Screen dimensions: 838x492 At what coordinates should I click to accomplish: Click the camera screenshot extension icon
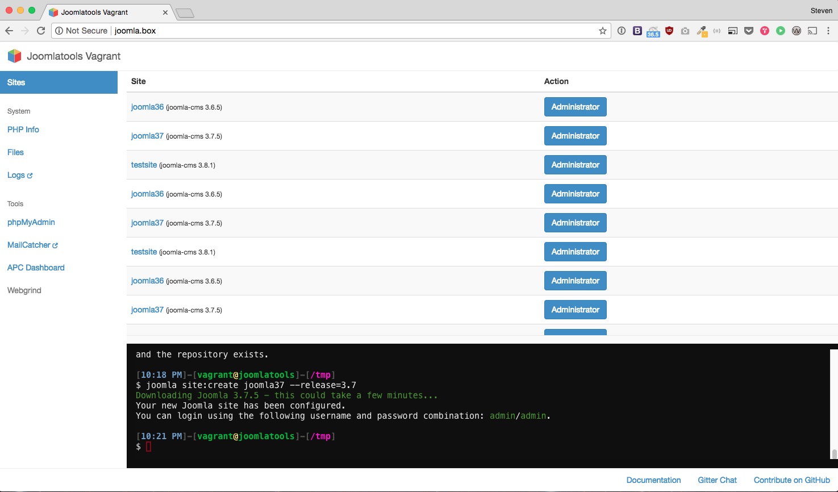685,31
